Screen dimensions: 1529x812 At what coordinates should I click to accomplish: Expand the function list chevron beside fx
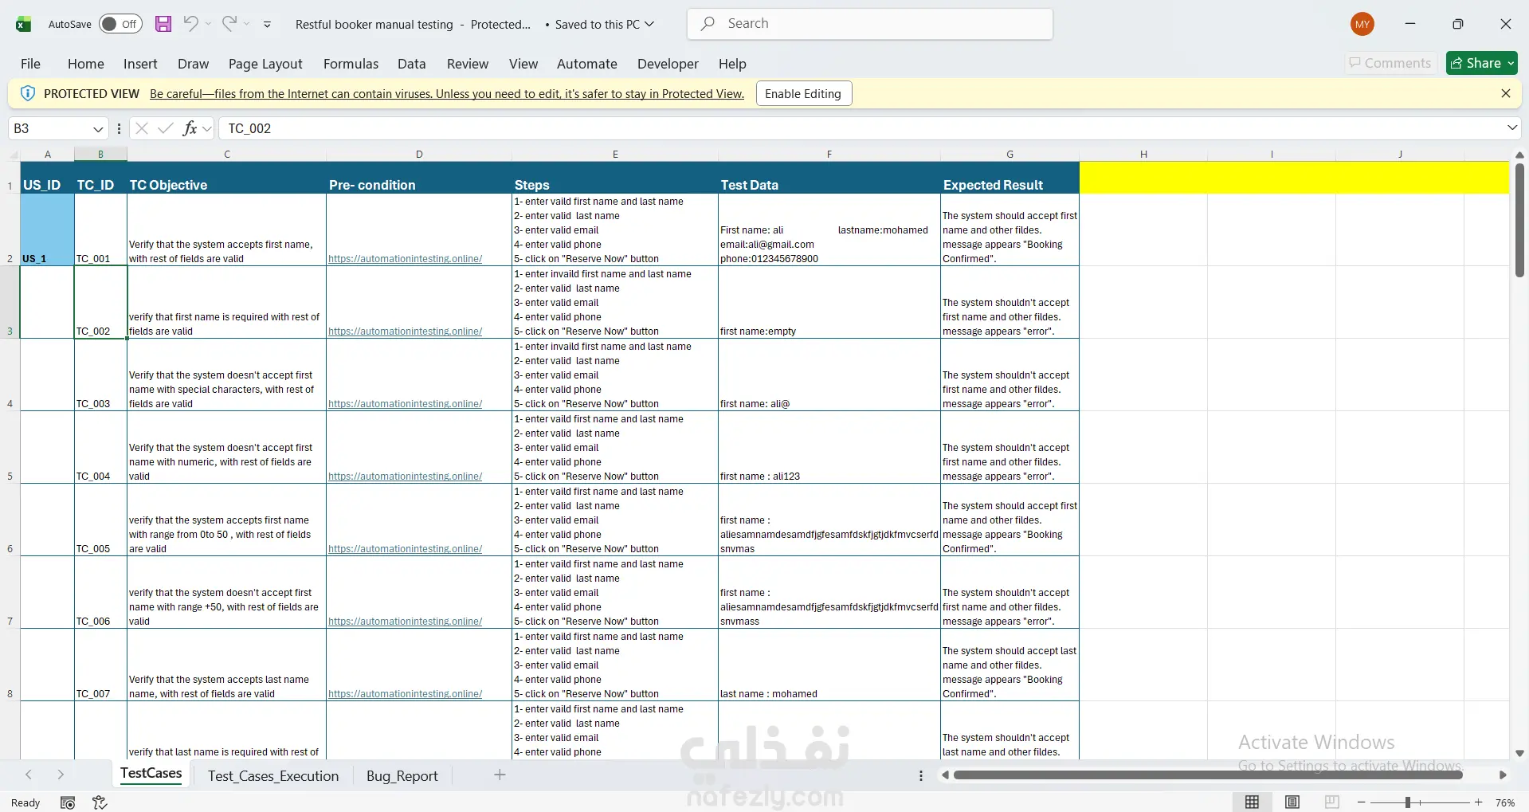(207, 128)
